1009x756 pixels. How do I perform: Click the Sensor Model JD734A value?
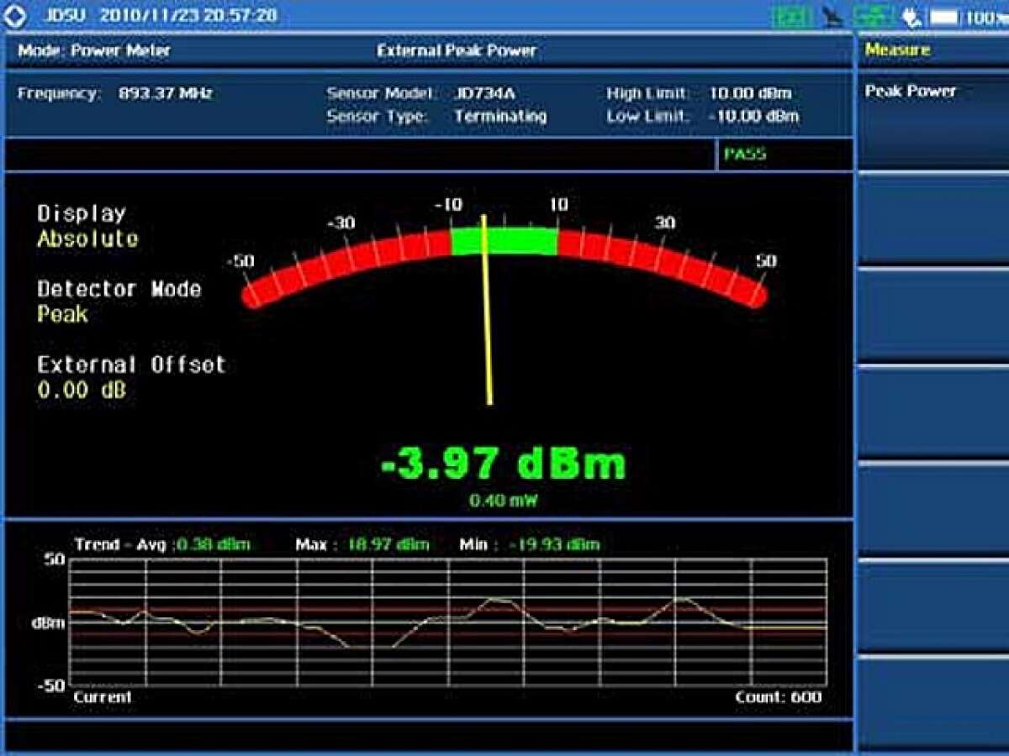click(x=484, y=93)
